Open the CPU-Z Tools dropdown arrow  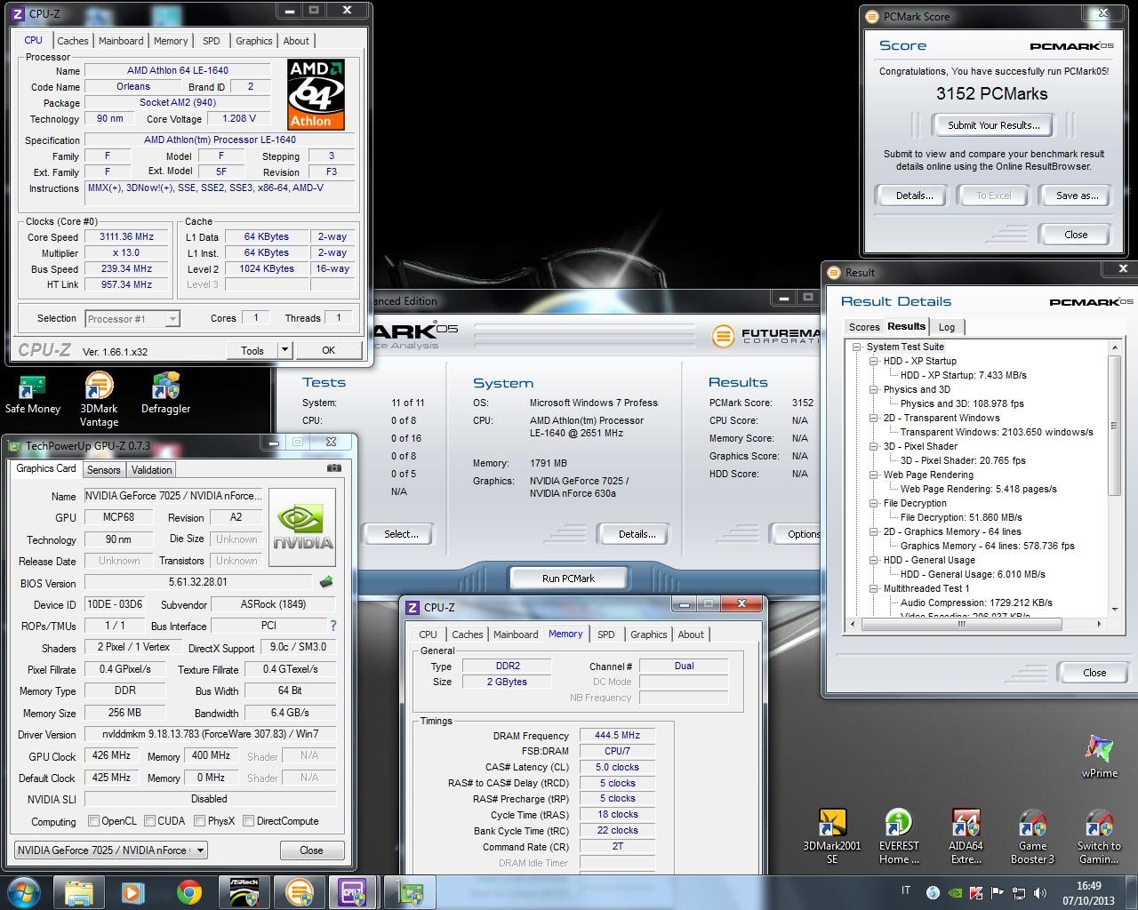[284, 350]
